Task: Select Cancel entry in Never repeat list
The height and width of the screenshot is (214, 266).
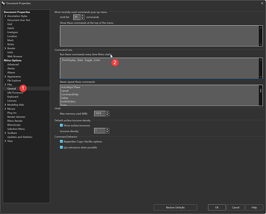Action: point(65,91)
